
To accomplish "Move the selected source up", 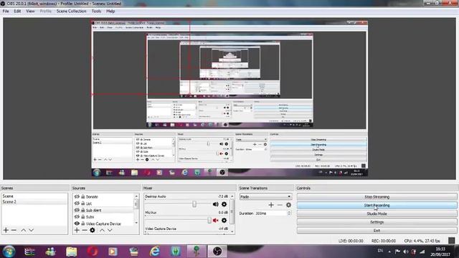I will 102,230.
